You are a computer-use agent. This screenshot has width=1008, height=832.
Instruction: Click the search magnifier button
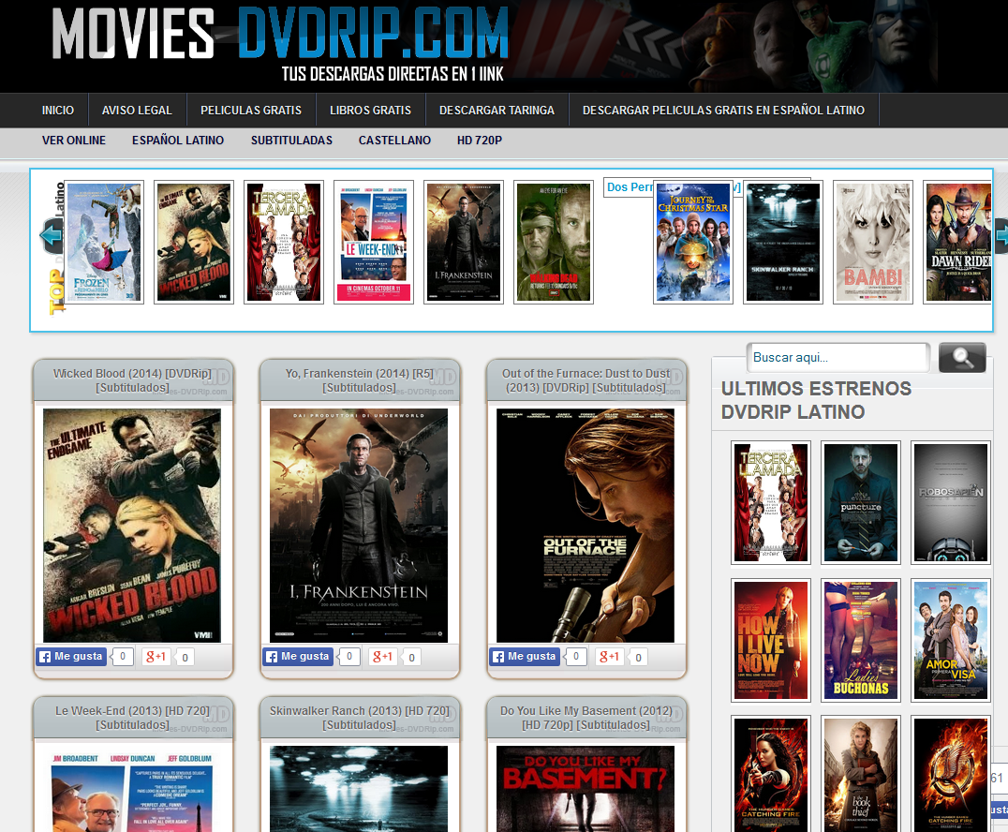(962, 358)
